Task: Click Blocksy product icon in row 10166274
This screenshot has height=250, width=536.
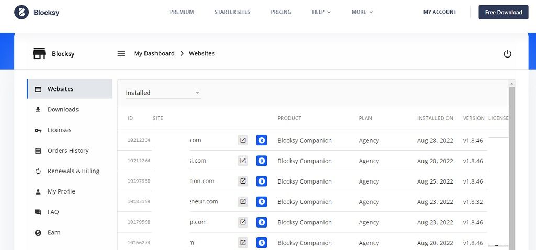Action: point(262,243)
